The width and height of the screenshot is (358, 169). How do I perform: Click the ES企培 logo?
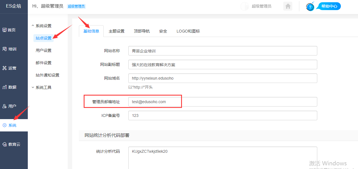(13, 6)
